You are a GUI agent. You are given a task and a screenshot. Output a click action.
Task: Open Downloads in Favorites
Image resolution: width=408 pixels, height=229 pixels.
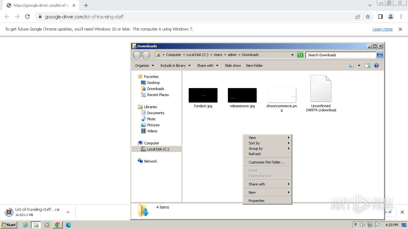156,89
